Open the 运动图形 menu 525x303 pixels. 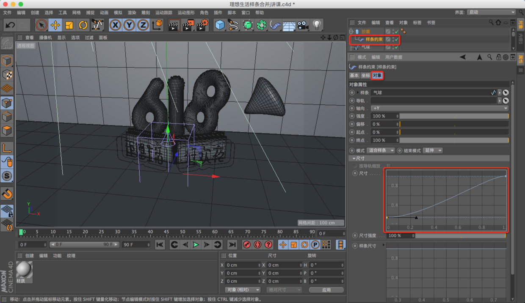pyautogui.click(x=186, y=13)
